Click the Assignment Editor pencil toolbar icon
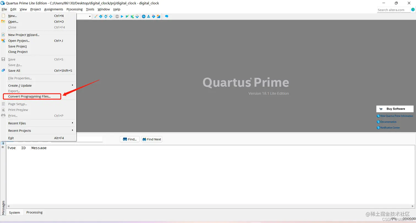 pos(96,17)
